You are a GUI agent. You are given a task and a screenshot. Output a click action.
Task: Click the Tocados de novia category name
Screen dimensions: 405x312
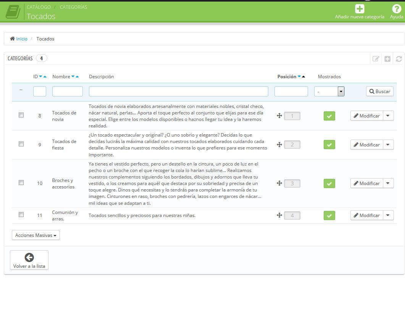pyautogui.click(x=64, y=116)
